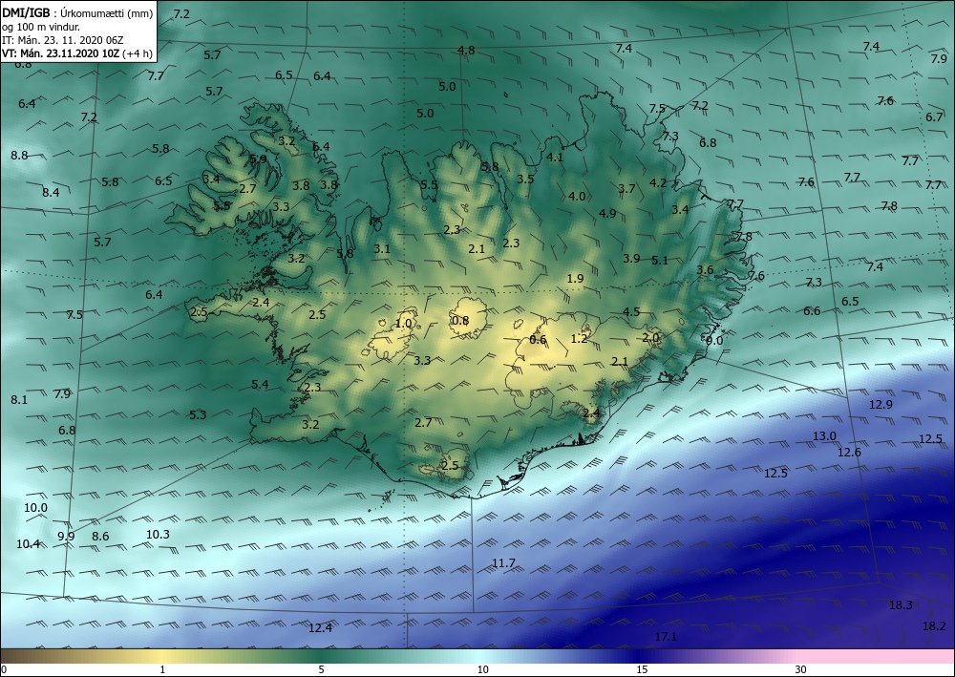Click the 10.3 value label

[x=158, y=534]
